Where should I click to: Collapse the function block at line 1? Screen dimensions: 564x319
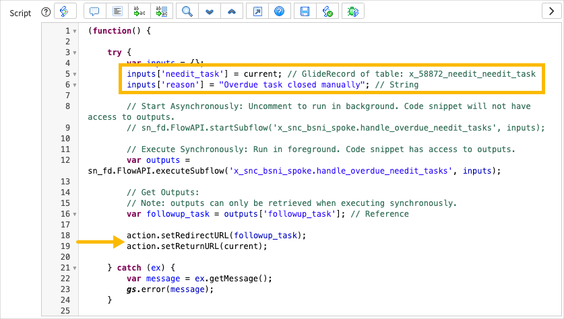pyautogui.click(x=75, y=31)
